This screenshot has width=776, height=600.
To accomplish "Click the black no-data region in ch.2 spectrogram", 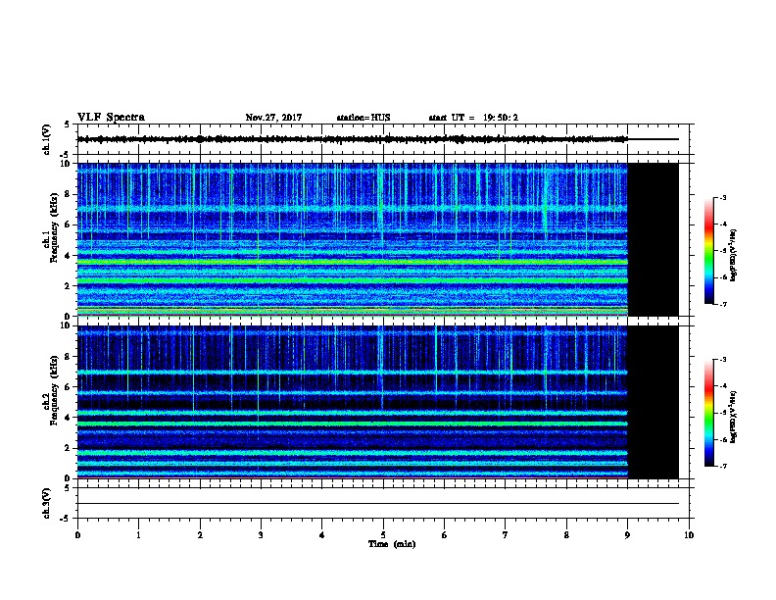I will (x=653, y=402).
